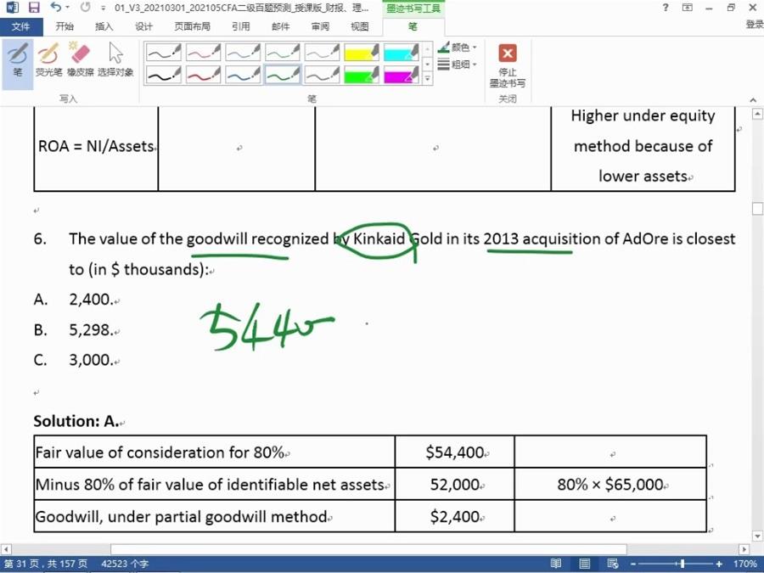Switch to Read Mode view icon

pyautogui.click(x=556, y=564)
